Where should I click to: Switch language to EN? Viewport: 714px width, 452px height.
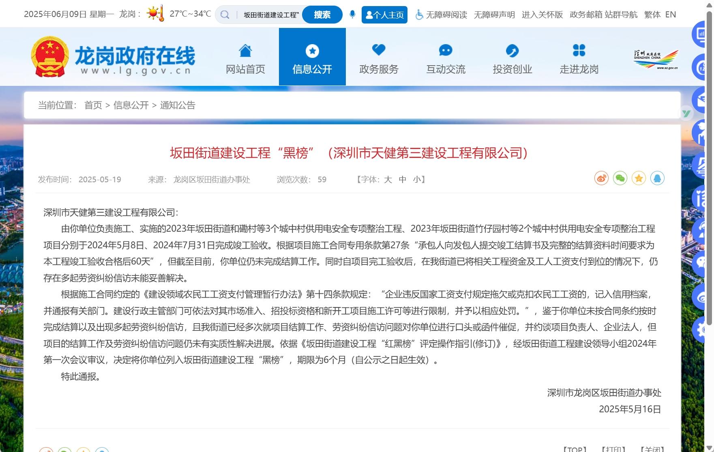point(671,15)
